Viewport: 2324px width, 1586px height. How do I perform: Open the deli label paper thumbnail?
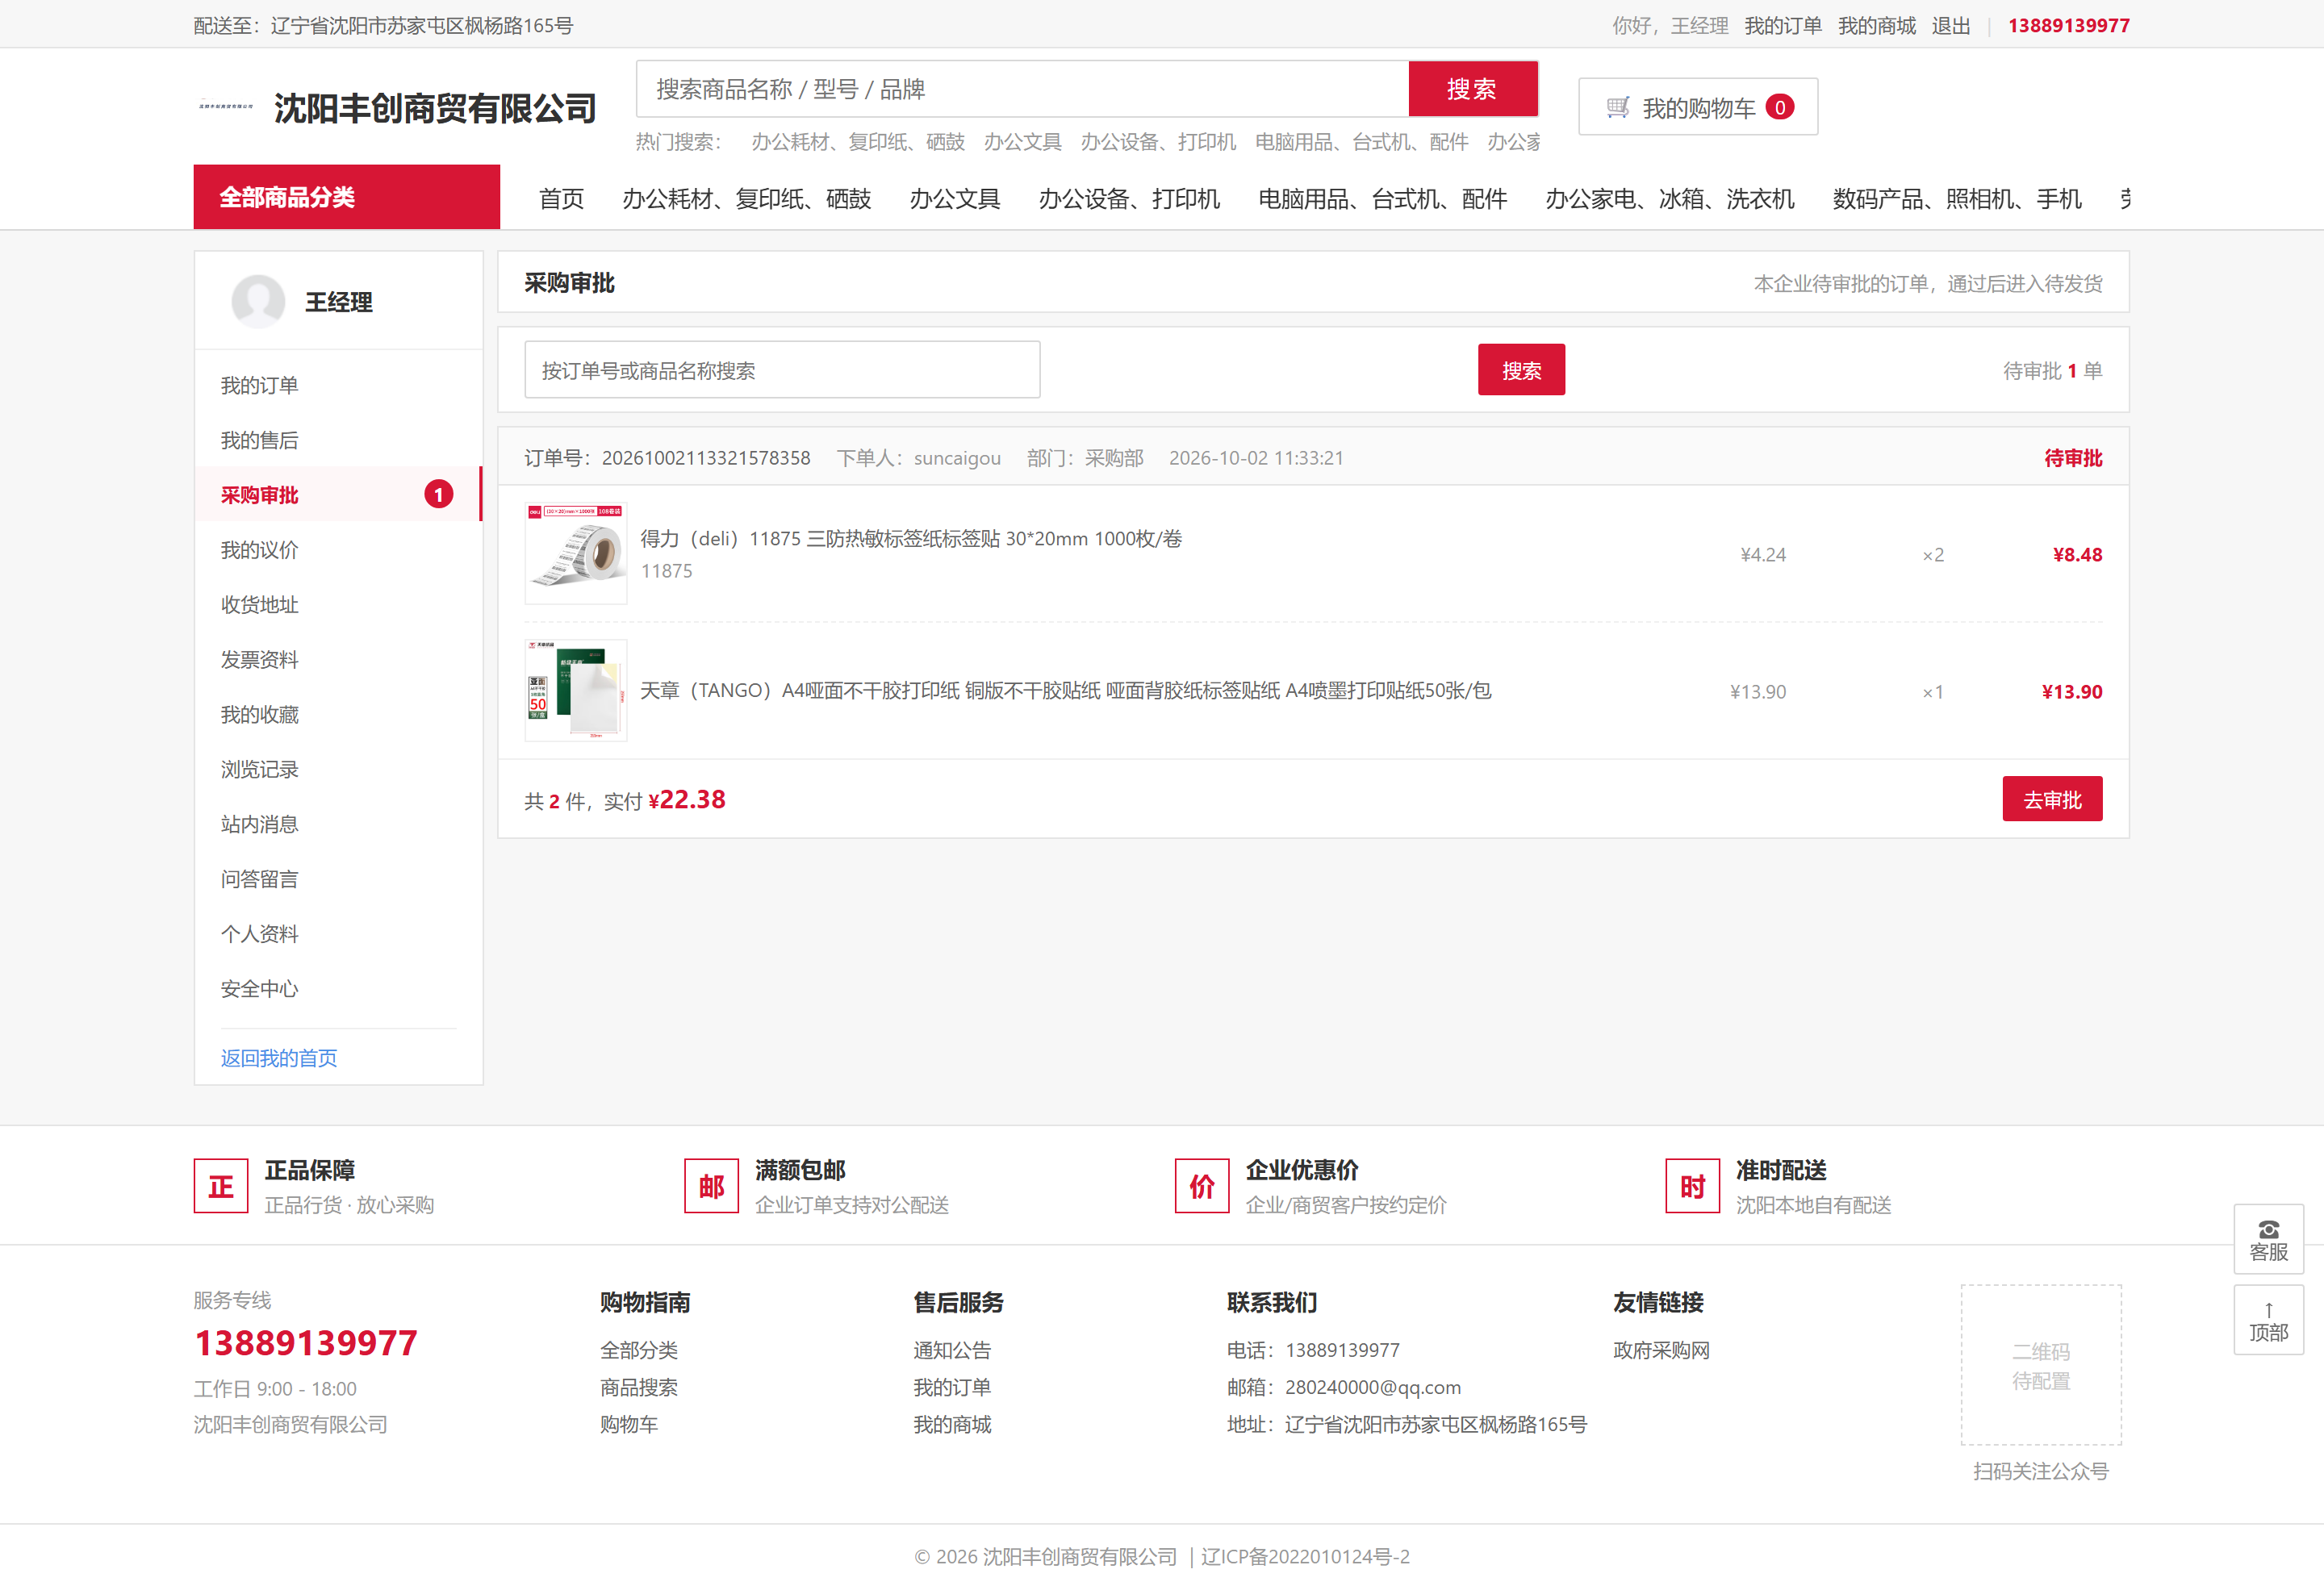tap(576, 554)
